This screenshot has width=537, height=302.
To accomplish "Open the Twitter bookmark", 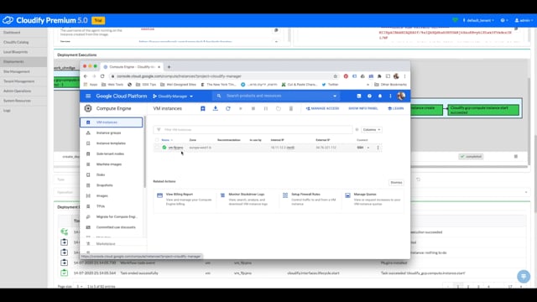I will tap(330, 85).
